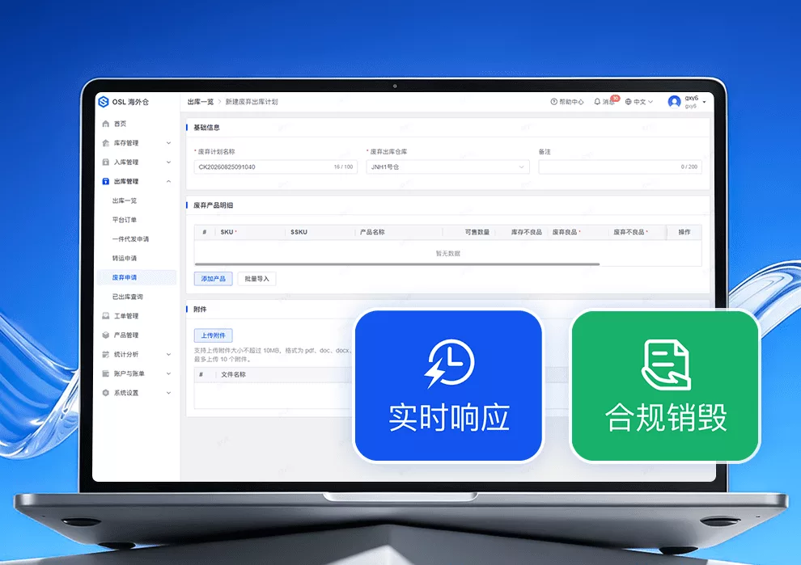
Task: Click the 可售数量 column header
Action: pos(477,232)
